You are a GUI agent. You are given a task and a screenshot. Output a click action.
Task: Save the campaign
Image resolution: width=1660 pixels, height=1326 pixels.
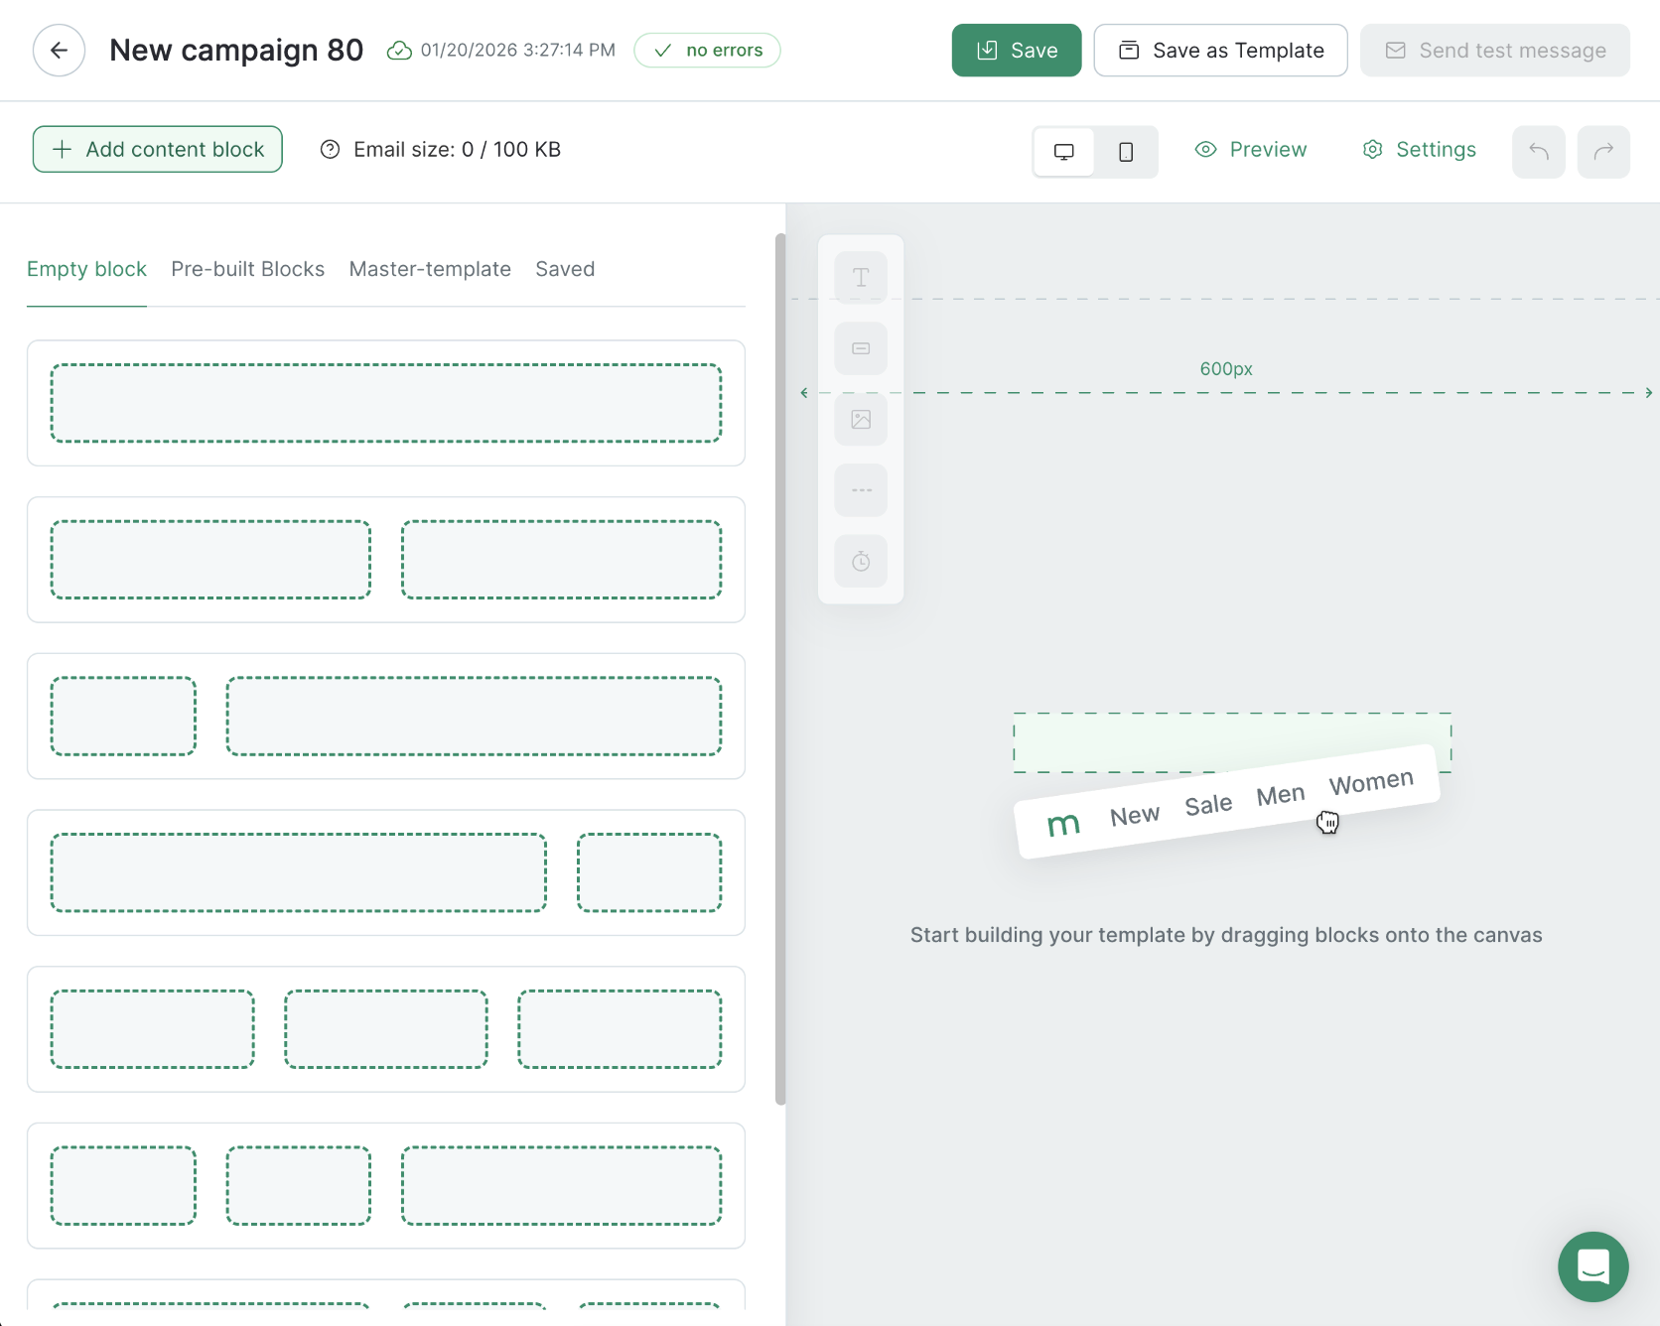click(x=1016, y=50)
